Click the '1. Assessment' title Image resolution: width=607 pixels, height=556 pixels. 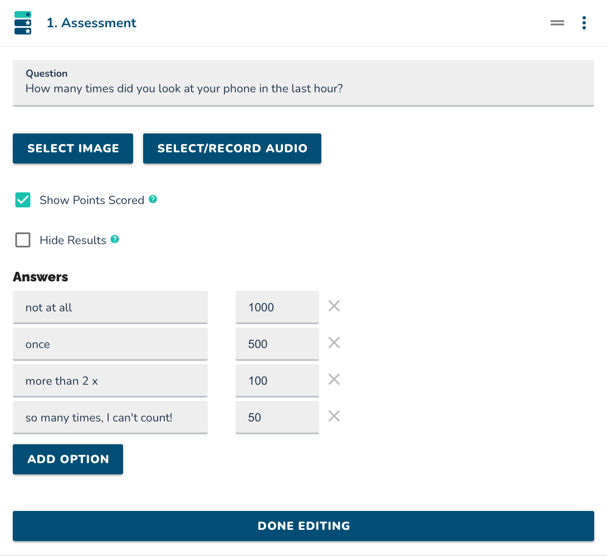(91, 23)
